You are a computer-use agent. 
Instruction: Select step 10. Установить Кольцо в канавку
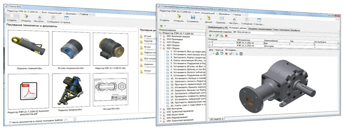(188, 78)
